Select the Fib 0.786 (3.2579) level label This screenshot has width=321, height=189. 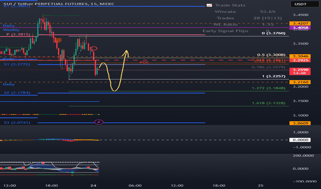[268, 67]
